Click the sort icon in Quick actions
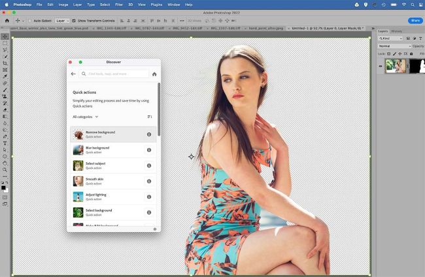 coord(150,117)
